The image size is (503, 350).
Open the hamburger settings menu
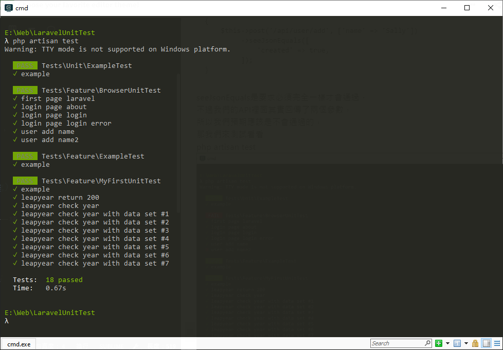click(x=497, y=343)
